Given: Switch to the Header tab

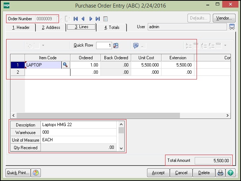Looking at the screenshot, I should pyautogui.click(x=21, y=27).
